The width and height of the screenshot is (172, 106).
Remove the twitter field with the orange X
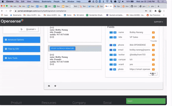[x=153, y=55]
